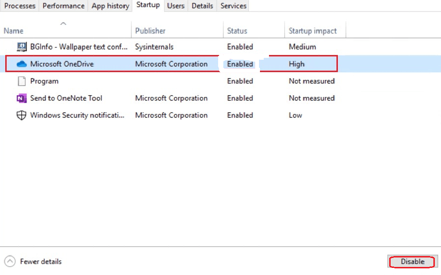This screenshot has height=275, width=441.
Task: Click the High startup impact value
Action: pos(297,64)
